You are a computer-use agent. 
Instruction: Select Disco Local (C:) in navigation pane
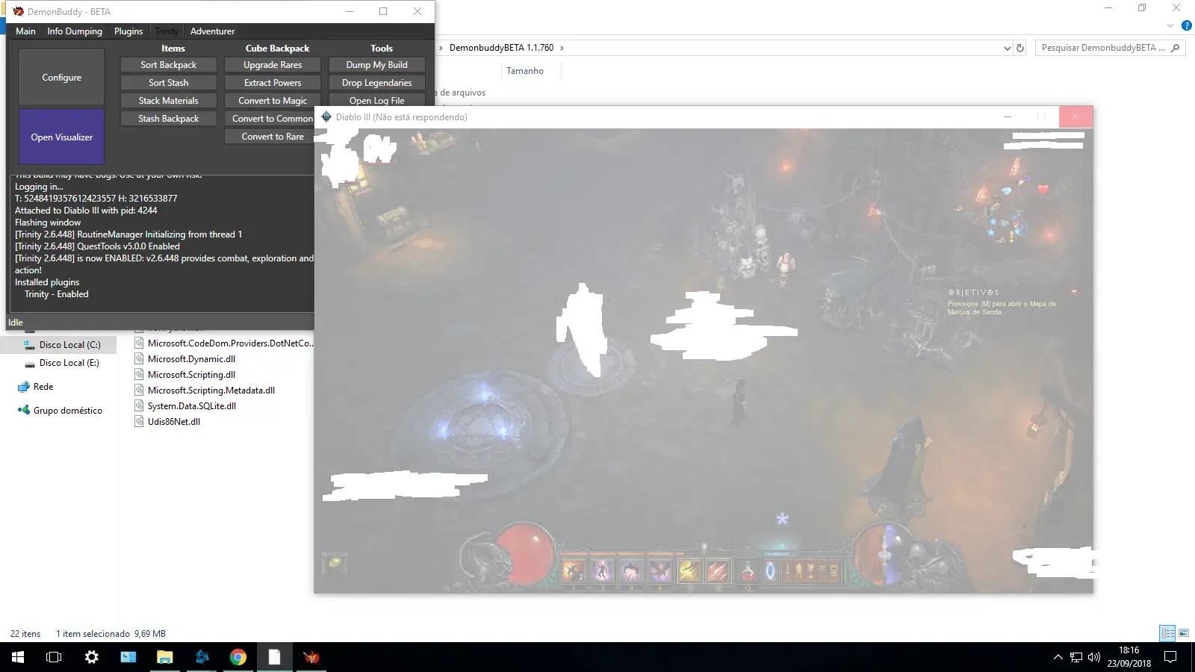69,345
